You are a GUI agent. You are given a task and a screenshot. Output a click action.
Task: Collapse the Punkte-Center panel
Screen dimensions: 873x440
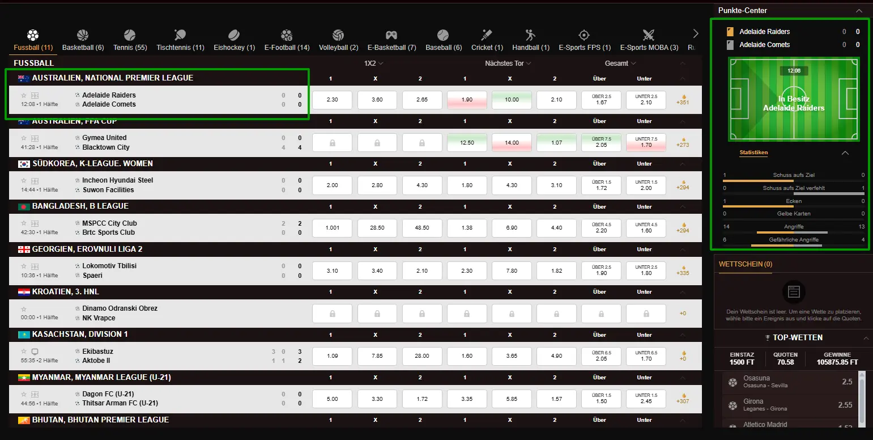859,11
